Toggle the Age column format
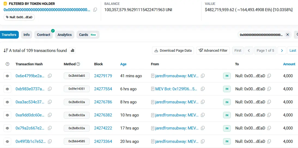This screenshot has height=148, width=298. (123, 64)
